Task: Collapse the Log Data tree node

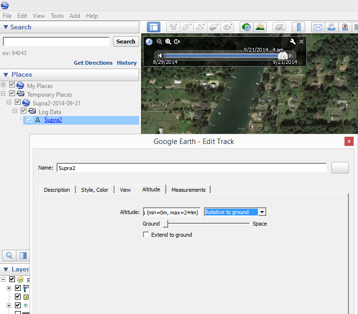Action: click(14, 111)
